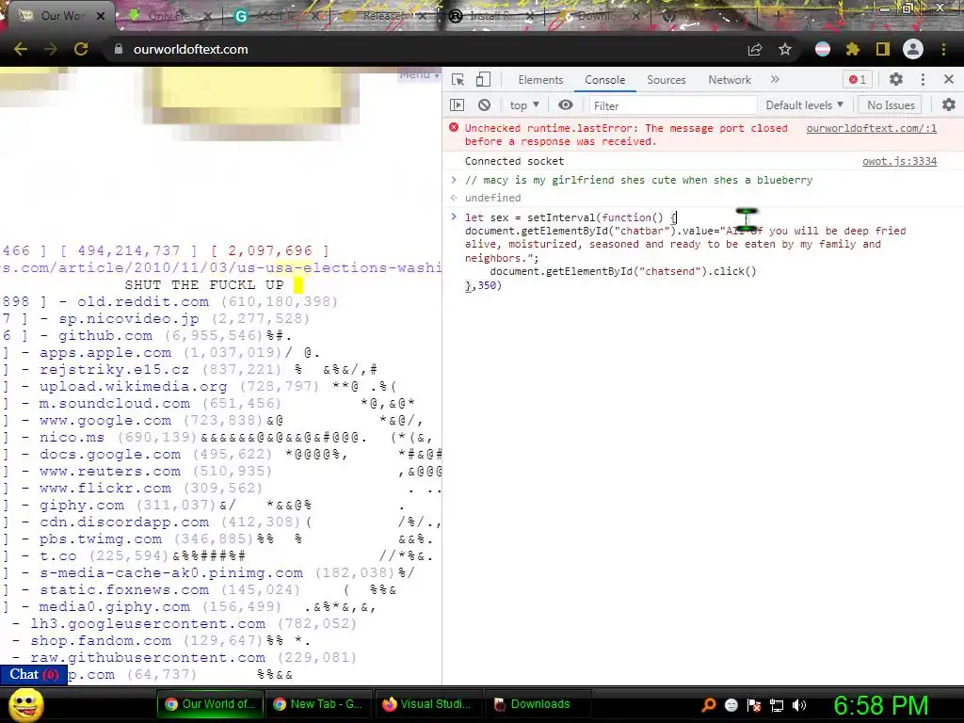The image size is (964, 723).
Task: Switch to Network tab
Action: tap(730, 80)
